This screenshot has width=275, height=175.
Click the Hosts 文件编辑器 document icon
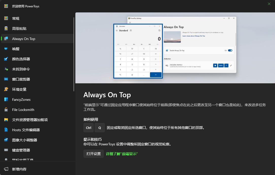click(x=6, y=130)
